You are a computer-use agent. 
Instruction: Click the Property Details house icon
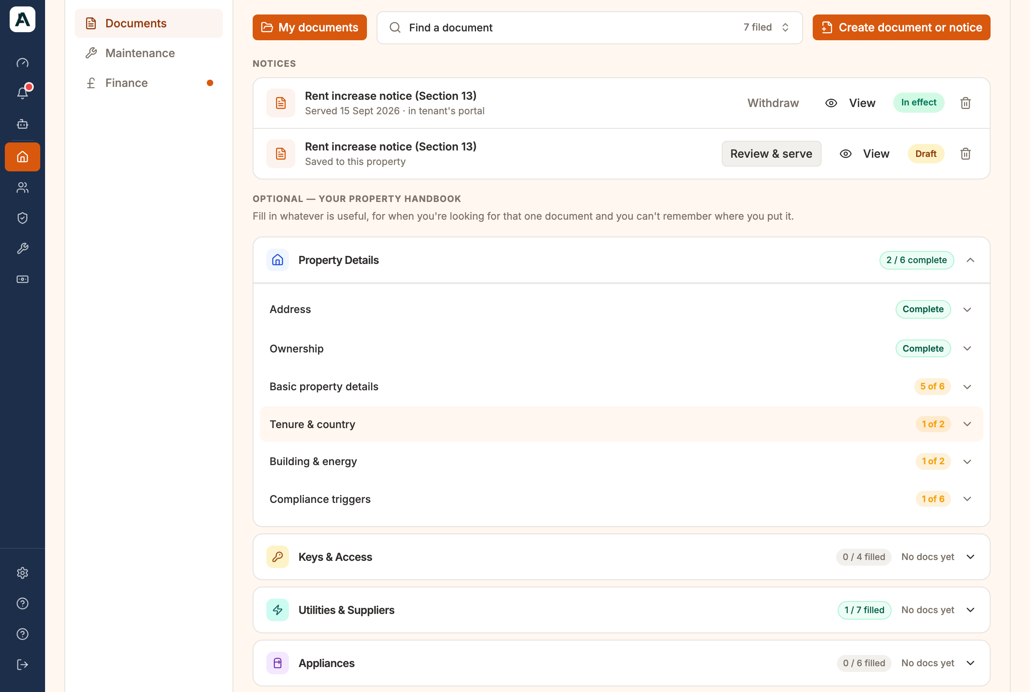point(278,260)
